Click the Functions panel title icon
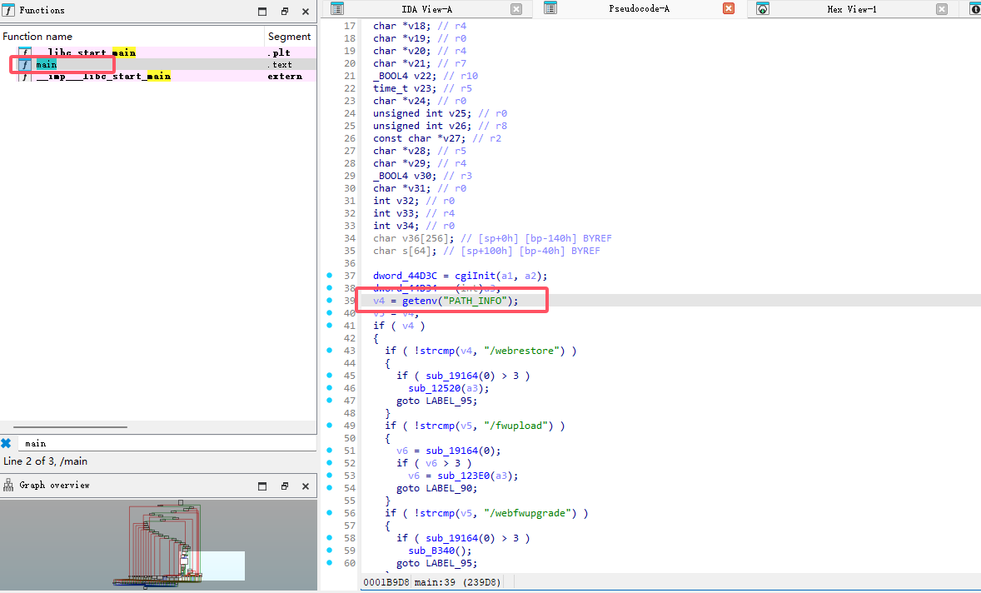The image size is (981, 593). 8,11
